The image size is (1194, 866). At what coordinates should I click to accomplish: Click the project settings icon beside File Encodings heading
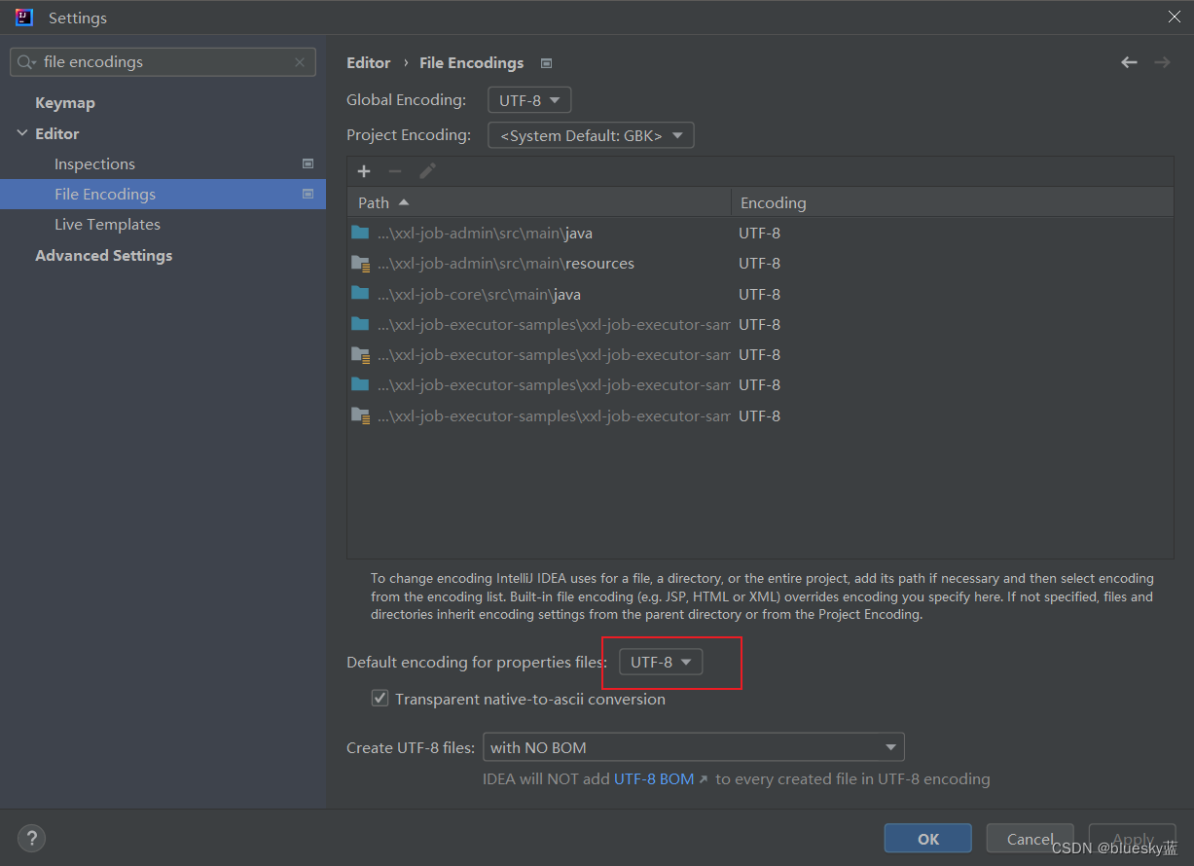(x=546, y=63)
